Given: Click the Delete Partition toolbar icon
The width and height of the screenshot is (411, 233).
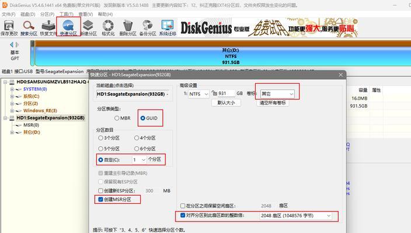Looking at the screenshot, I should pos(128,28).
